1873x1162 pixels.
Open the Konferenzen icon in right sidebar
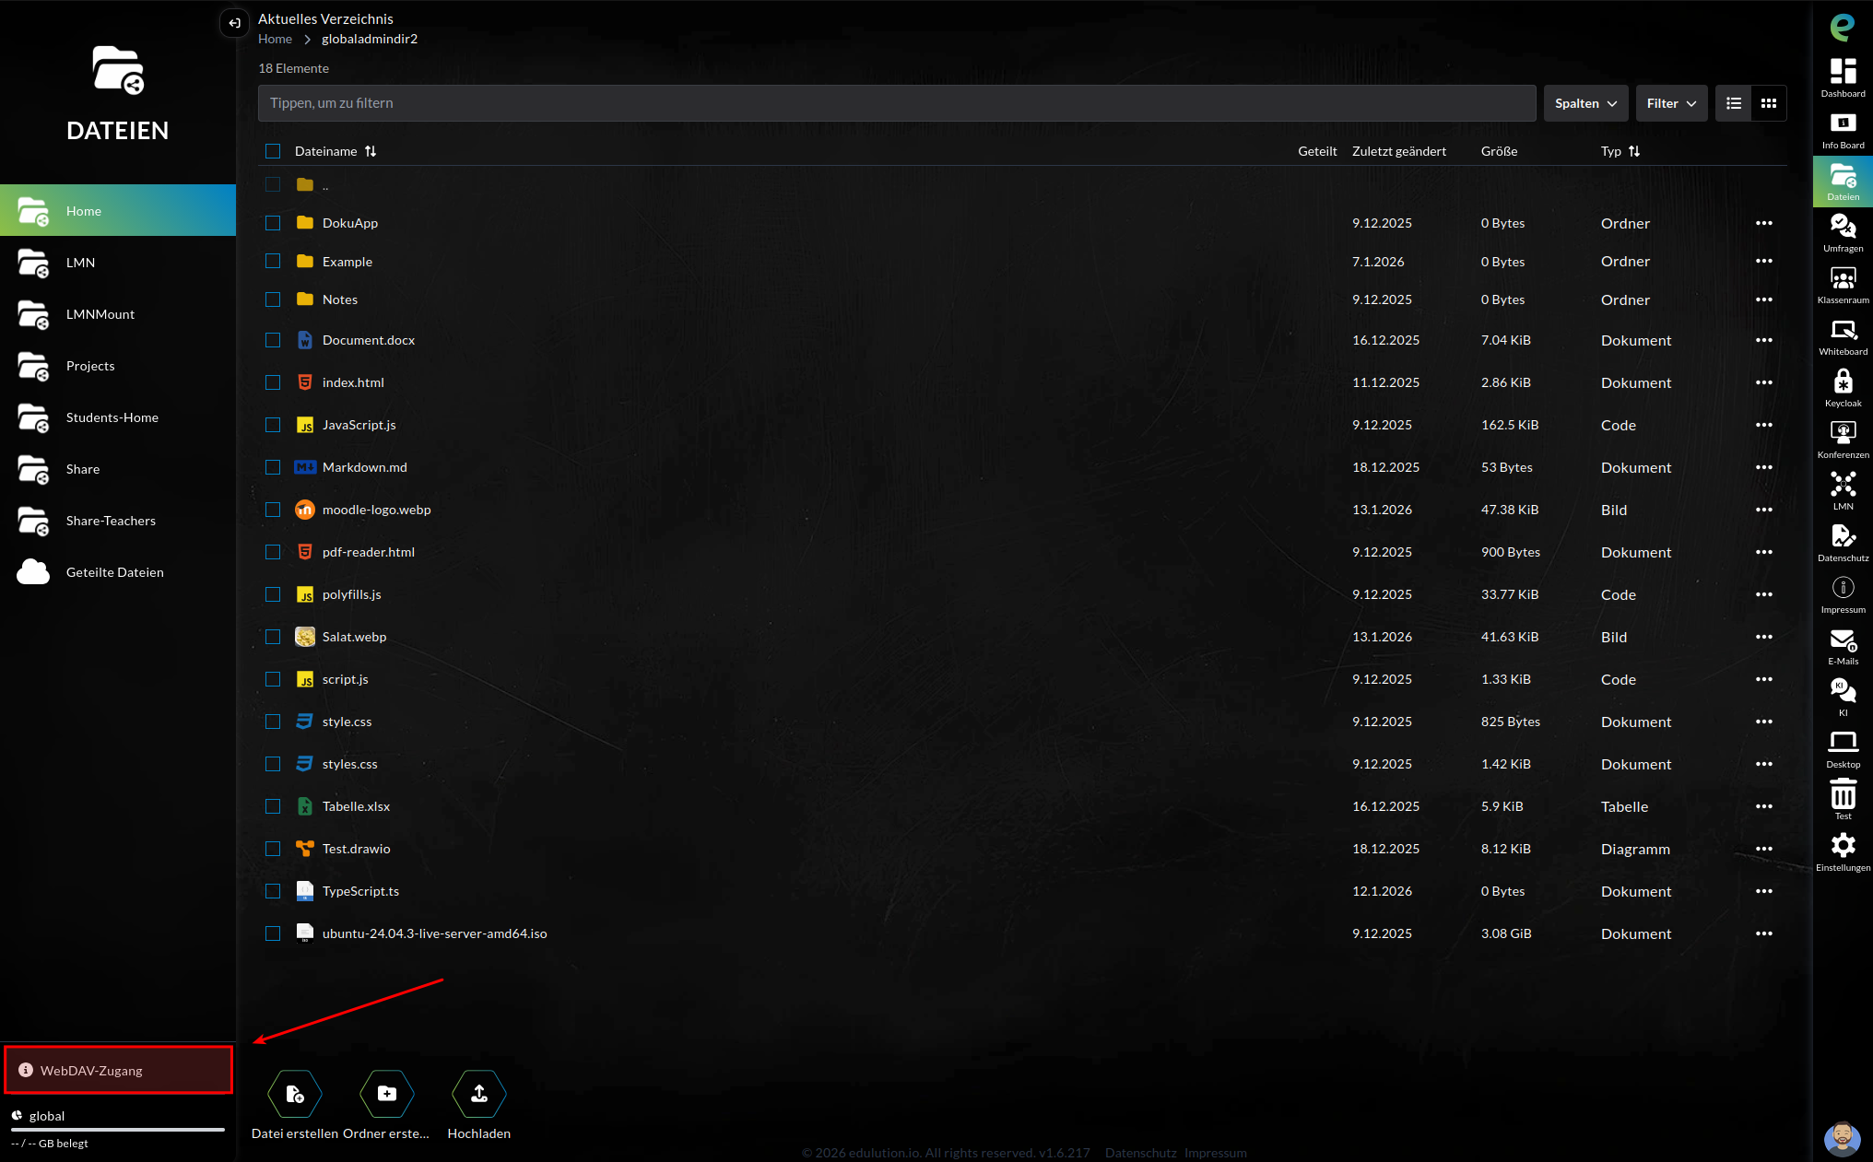(1843, 433)
